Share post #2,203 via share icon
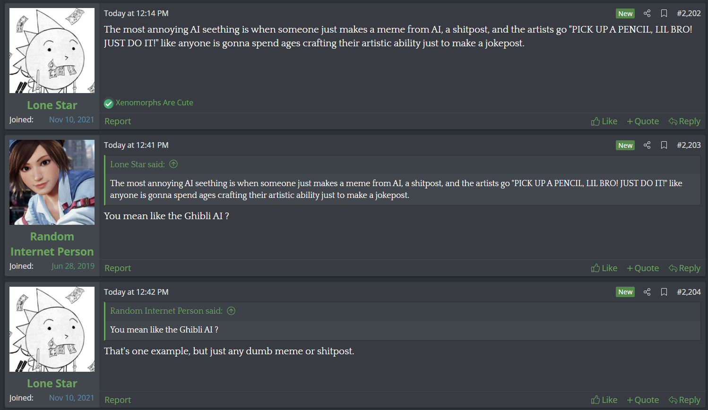 point(647,145)
